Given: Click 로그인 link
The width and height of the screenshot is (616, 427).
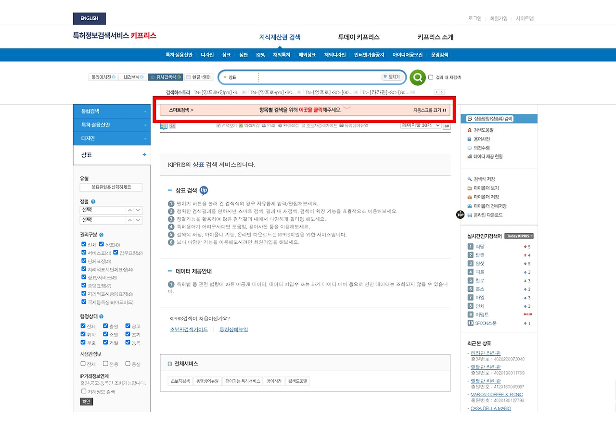Looking at the screenshot, I should pyautogui.click(x=475, y=18).
